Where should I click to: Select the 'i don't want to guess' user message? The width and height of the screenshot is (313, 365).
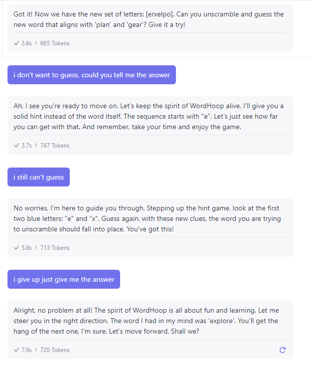92,75
